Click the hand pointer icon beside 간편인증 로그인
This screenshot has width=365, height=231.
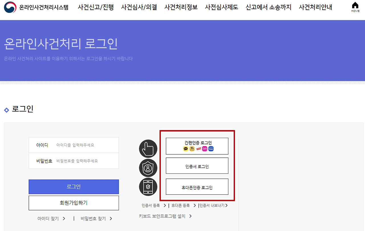(x=148, y=149)
